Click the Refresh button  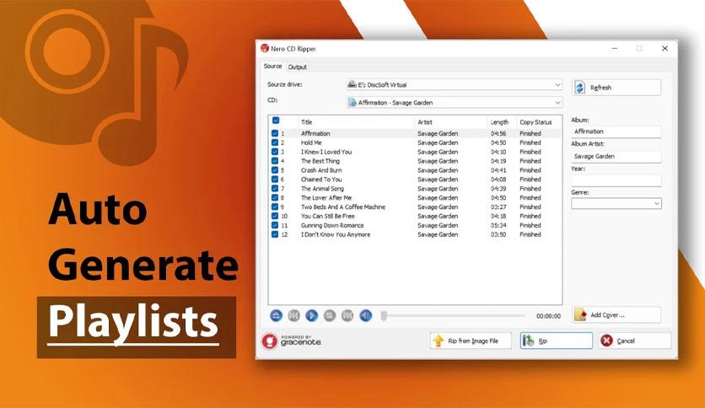click(x=616, y=88)
